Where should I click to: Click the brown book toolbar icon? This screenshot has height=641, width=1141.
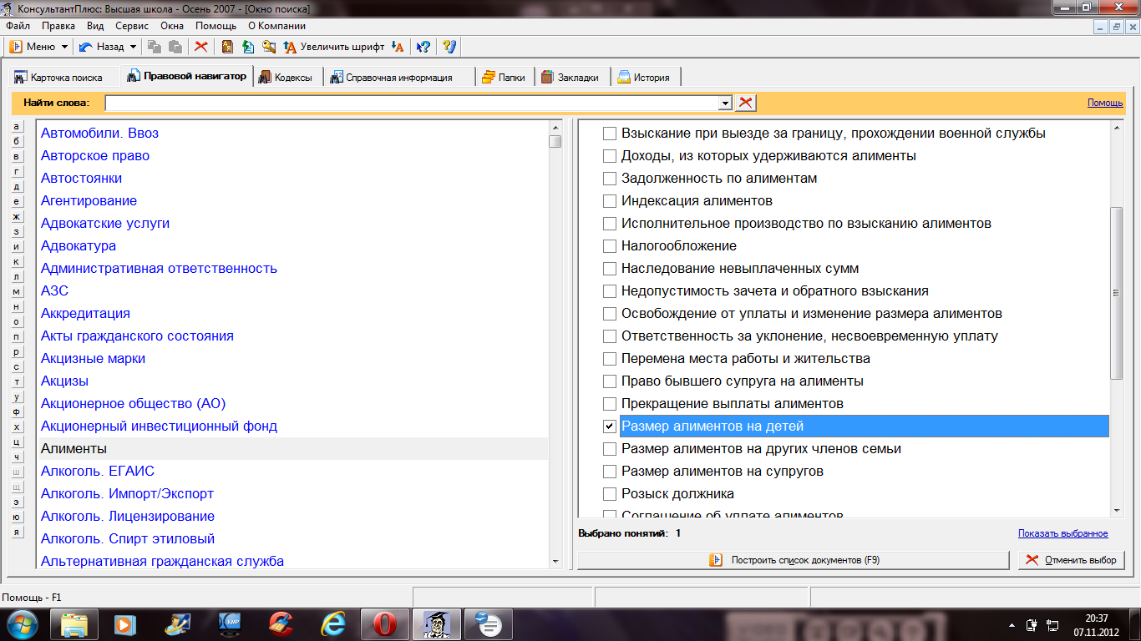pos(227,47)
